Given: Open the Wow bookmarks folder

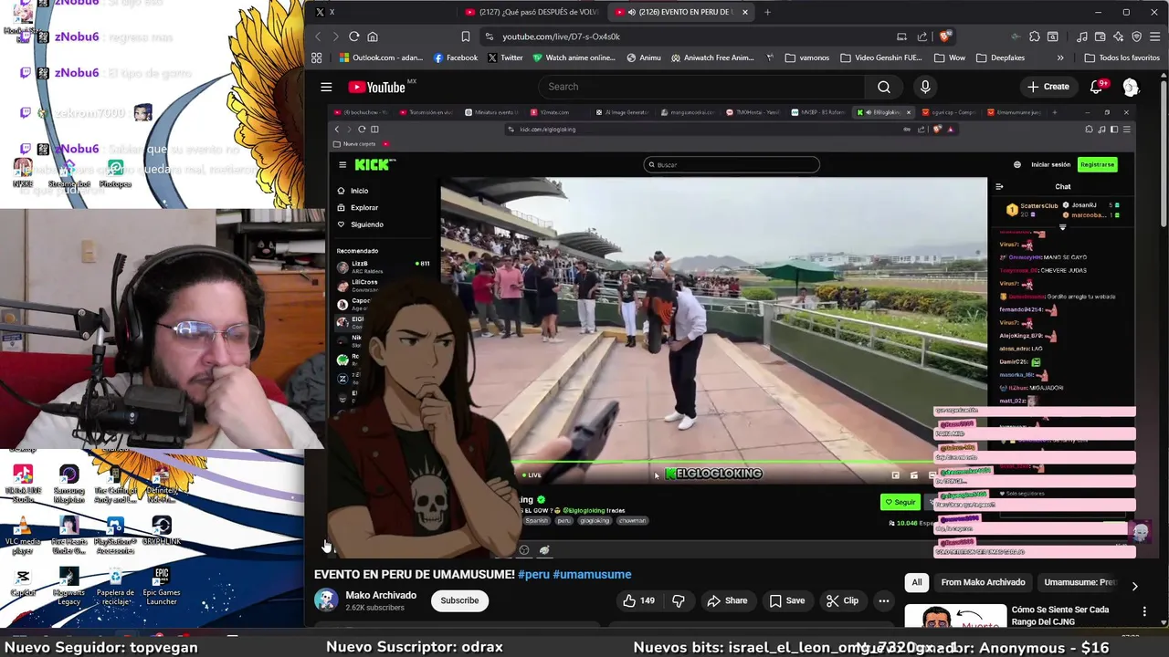Looking at the screenshot, I should pyautogui.click(x=949, y=57).
